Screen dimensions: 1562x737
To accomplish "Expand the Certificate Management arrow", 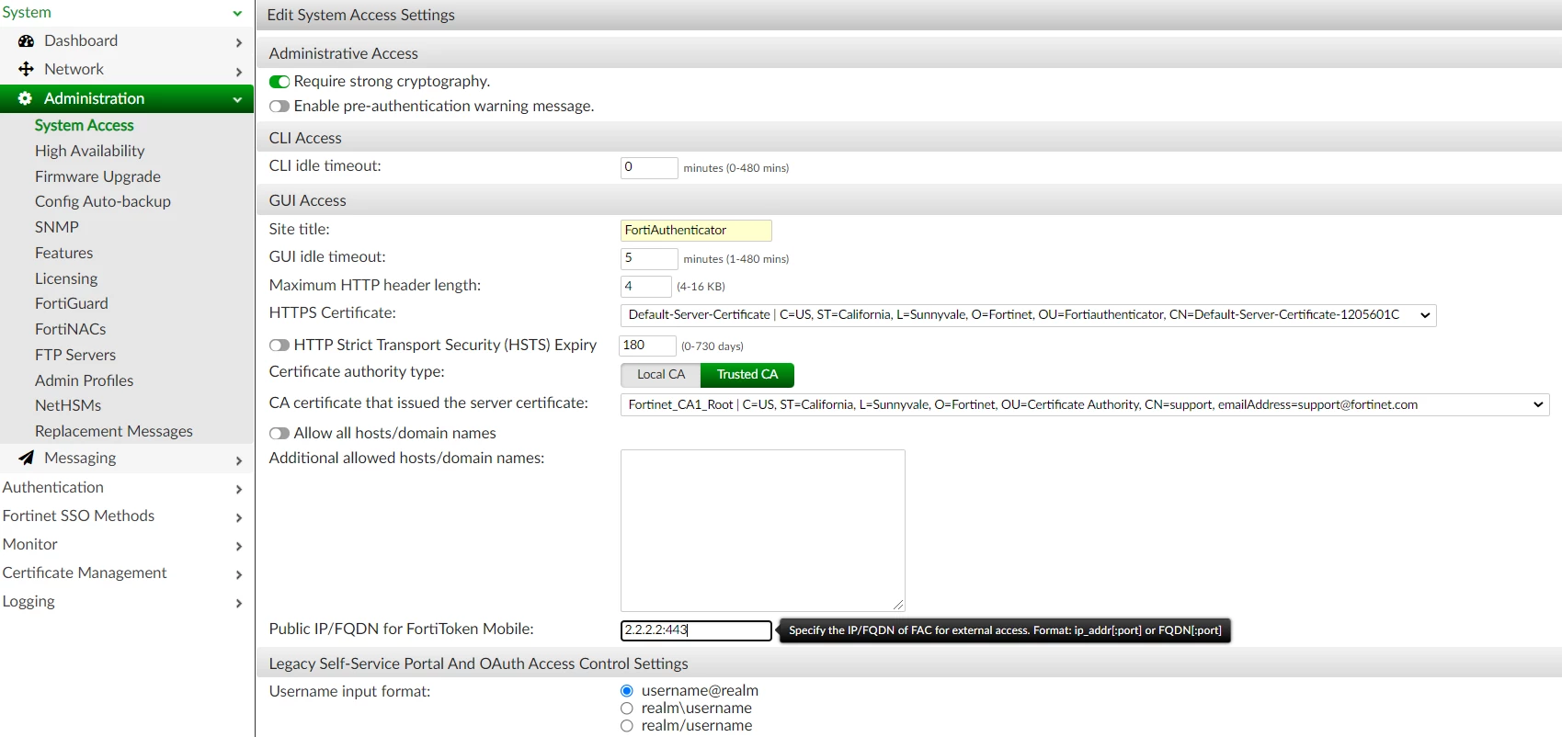I will pyautogui.click(x=239, y=574).
